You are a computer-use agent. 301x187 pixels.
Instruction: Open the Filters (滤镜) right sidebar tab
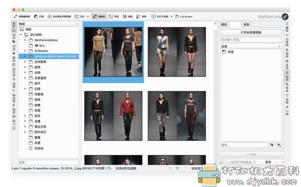click(x=287, y=99)
